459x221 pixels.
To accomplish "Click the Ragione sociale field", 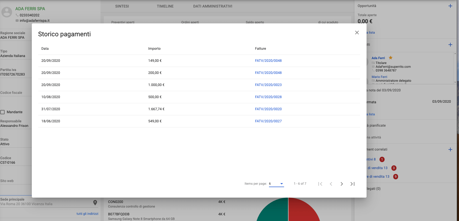I will [x=16, y=35].
